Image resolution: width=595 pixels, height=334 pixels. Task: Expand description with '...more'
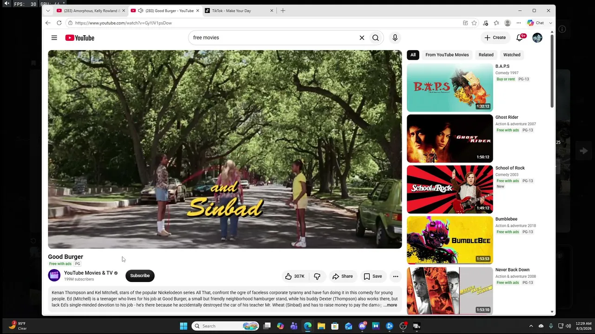[390, 305]
